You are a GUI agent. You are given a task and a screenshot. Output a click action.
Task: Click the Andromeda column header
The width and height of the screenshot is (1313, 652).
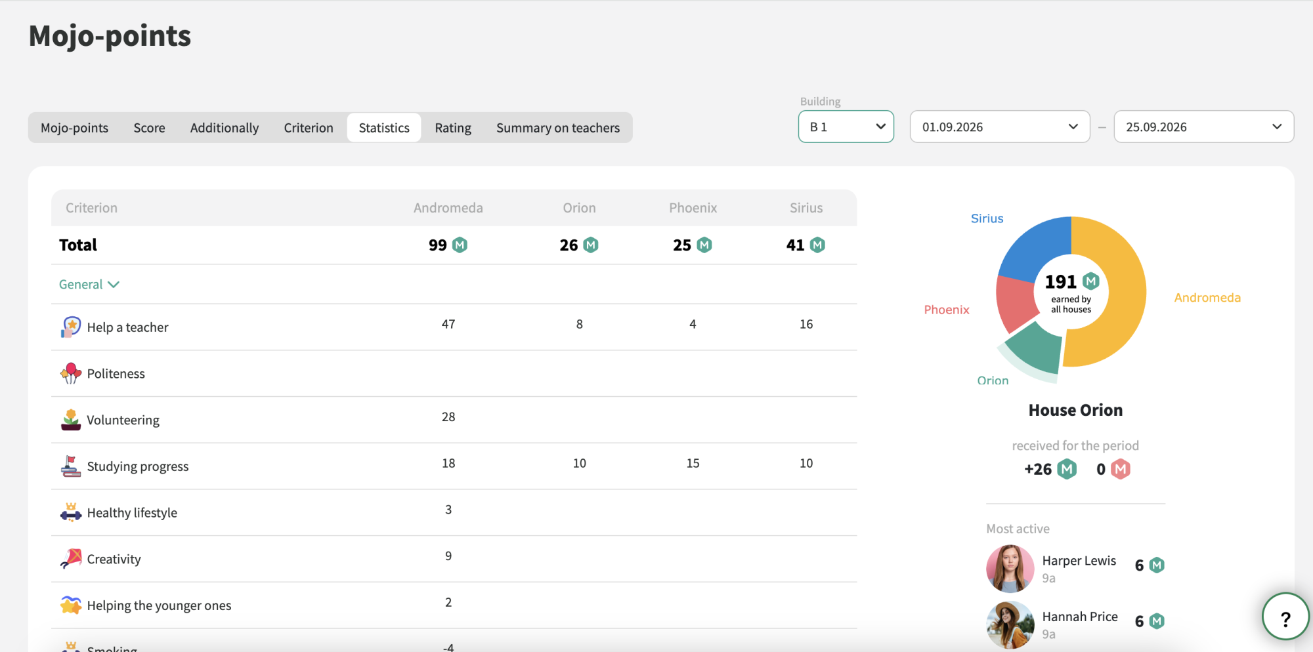[448, 208]
